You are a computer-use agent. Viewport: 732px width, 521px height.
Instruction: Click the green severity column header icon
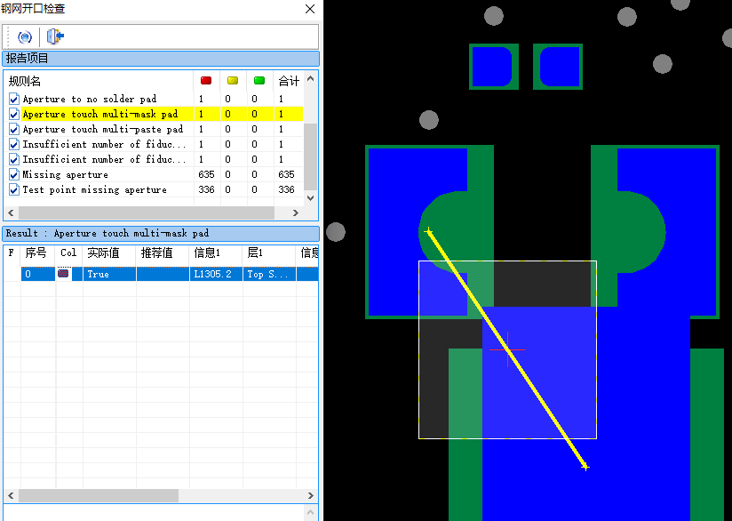click(x=259, y=81)
